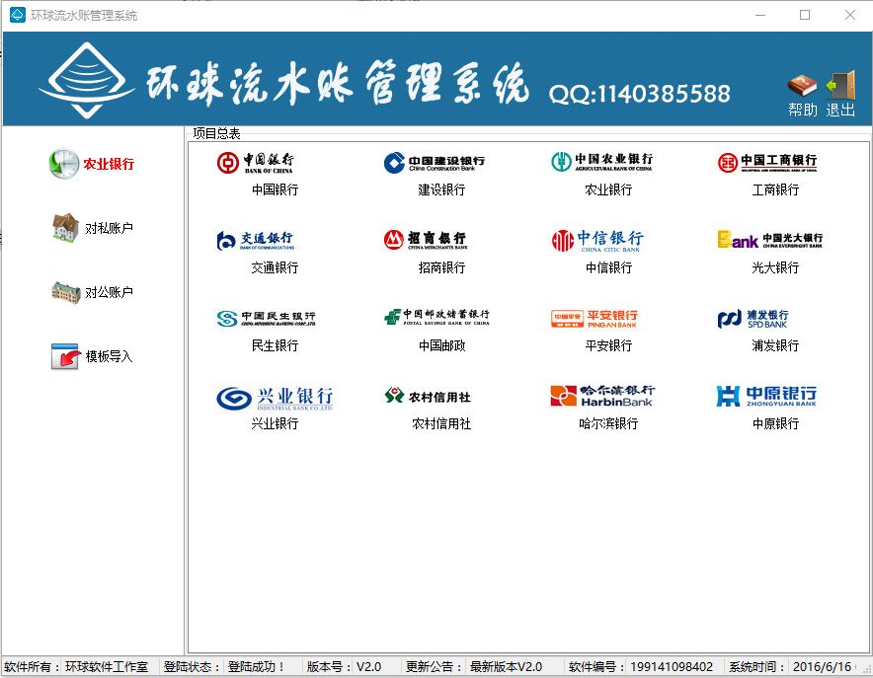Image resolution: width=873 pixels, height=678 pixels.
Task: Choose the 光大银行 Everbright Bank logo
Action: tap(770, 240)
